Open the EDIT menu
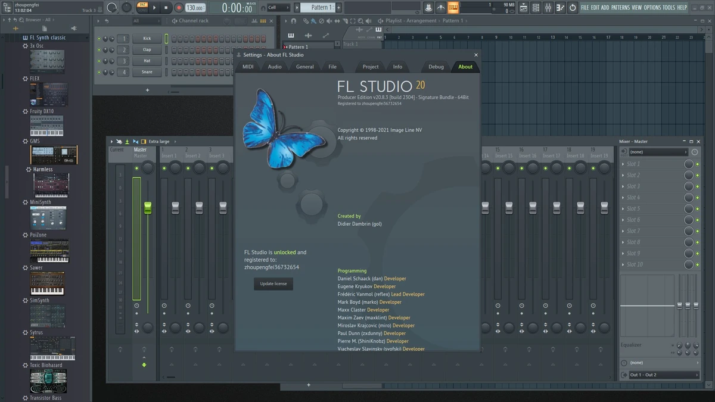Screen dimensions: 715x402 (x=595, y=8)
